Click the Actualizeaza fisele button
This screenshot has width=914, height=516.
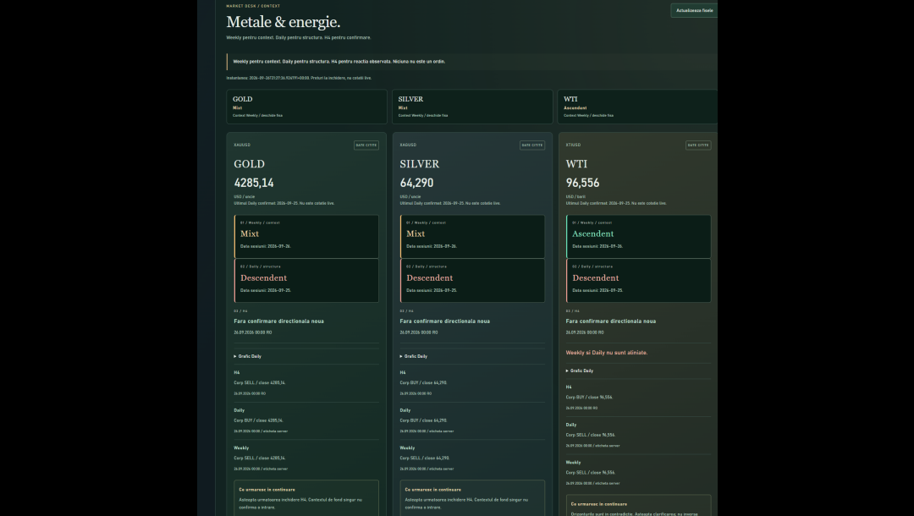pyautogui.click(x=694, y=10)
